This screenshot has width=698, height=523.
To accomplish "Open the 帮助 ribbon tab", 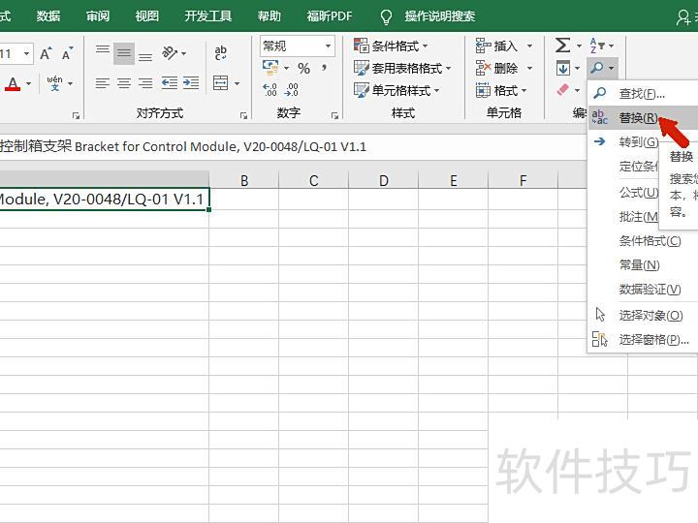I will click(269, 16).
